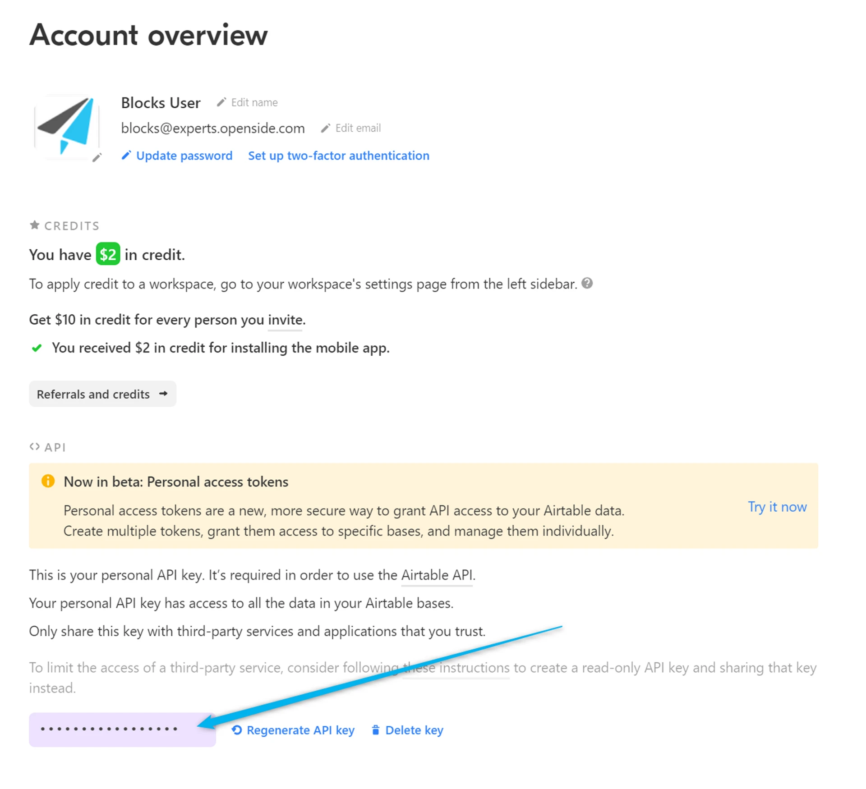Click the Edit email link
The height and width of the screenshot is (789, 866).
358,128
